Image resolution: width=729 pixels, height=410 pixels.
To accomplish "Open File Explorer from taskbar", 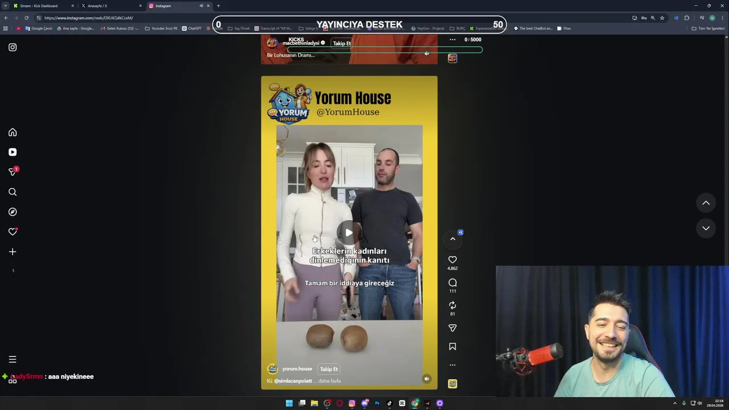I will (314, 403).
